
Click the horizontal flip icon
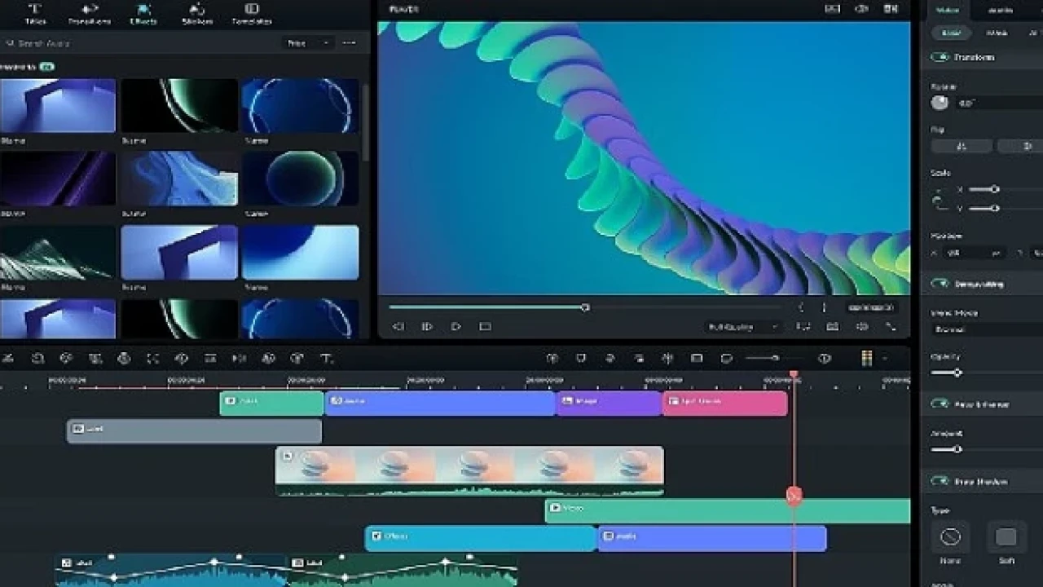click(x=962, y=147)
